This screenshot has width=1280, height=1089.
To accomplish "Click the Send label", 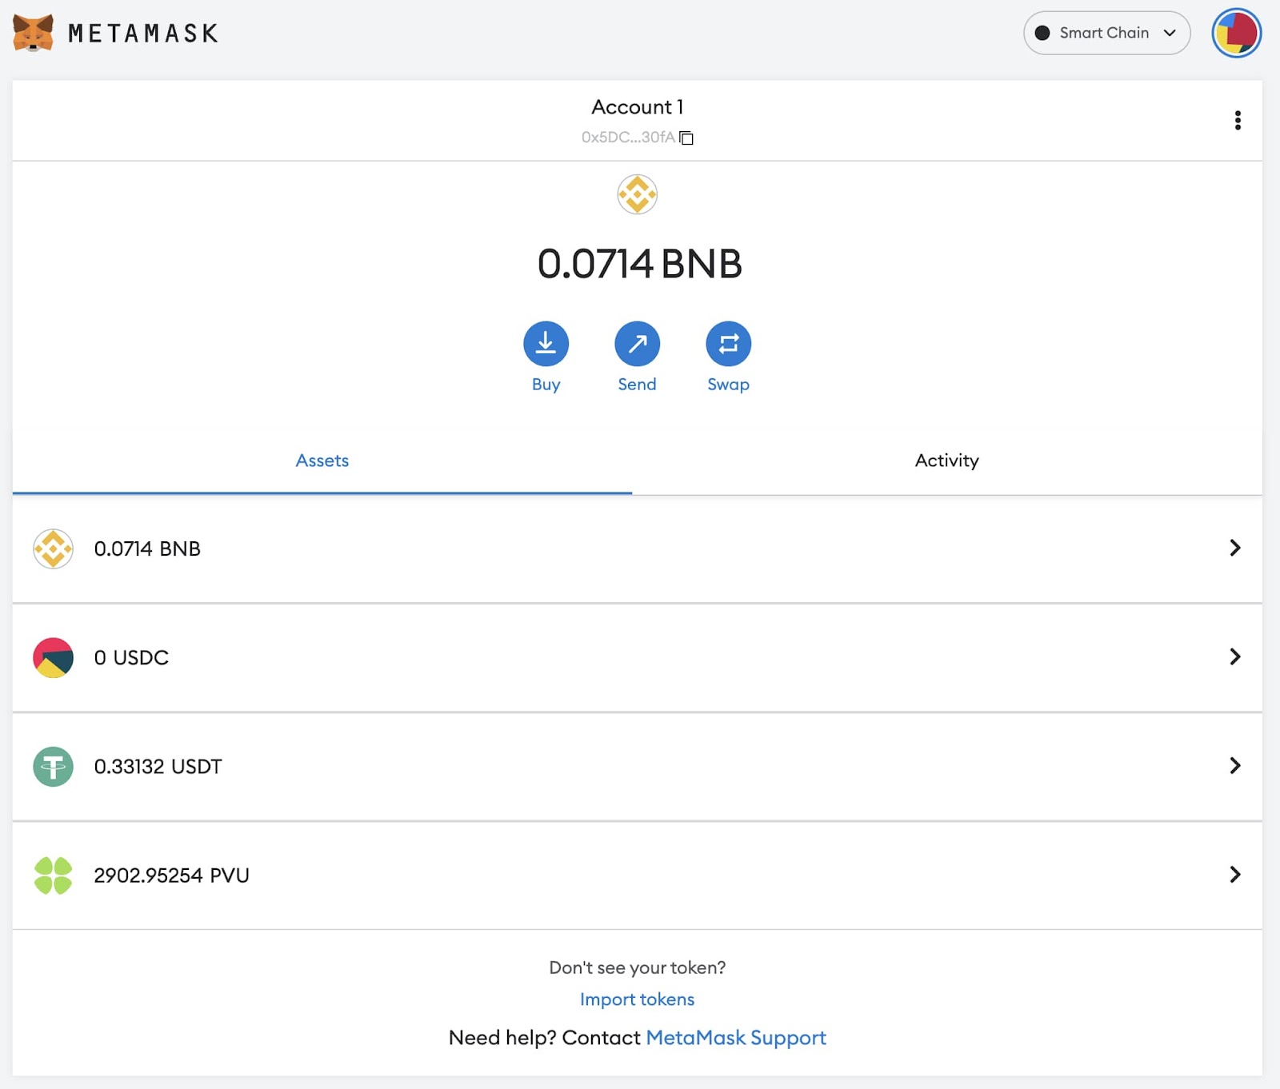I will coord(637,385).
